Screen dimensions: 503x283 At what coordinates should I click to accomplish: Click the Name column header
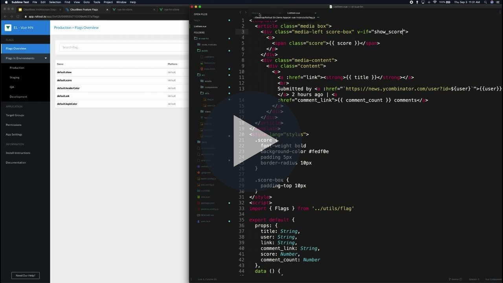pos(60,64)
